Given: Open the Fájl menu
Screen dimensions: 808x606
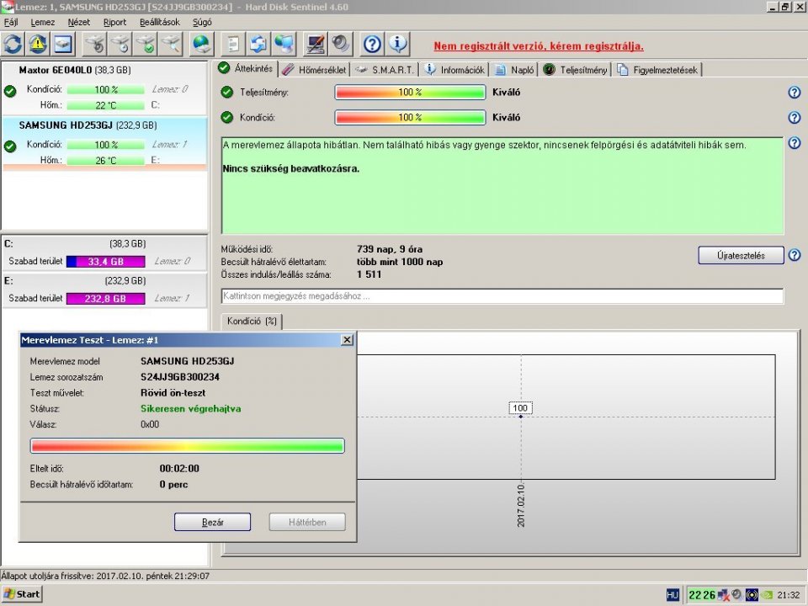Looking at the screenshot, I should point(11,22).
